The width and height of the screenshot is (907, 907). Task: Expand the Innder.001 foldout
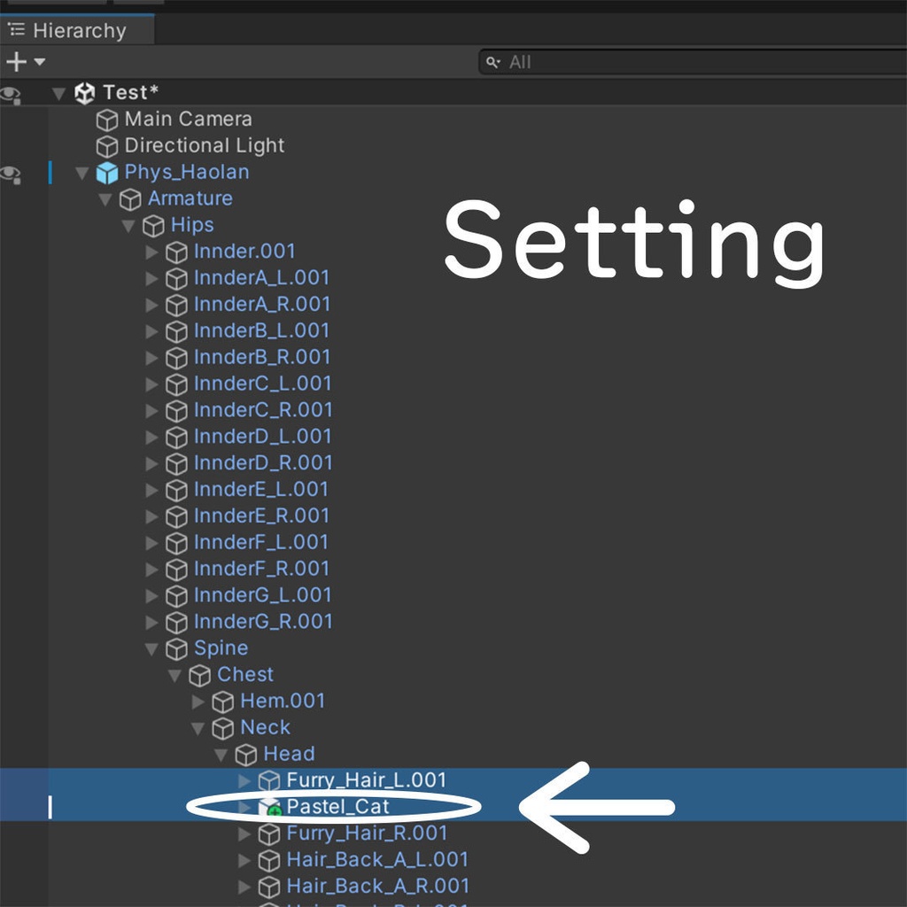pos(151,252)
